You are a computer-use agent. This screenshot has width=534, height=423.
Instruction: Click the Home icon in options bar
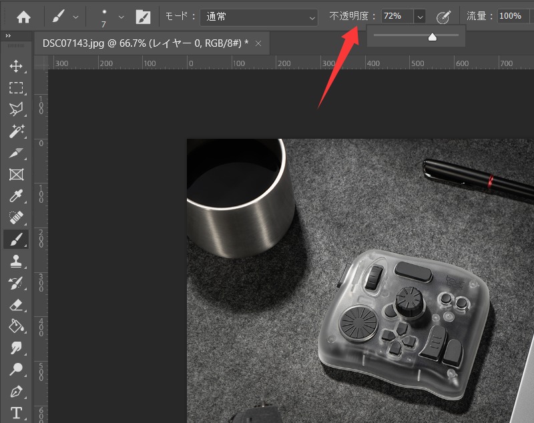coord(23,17)
